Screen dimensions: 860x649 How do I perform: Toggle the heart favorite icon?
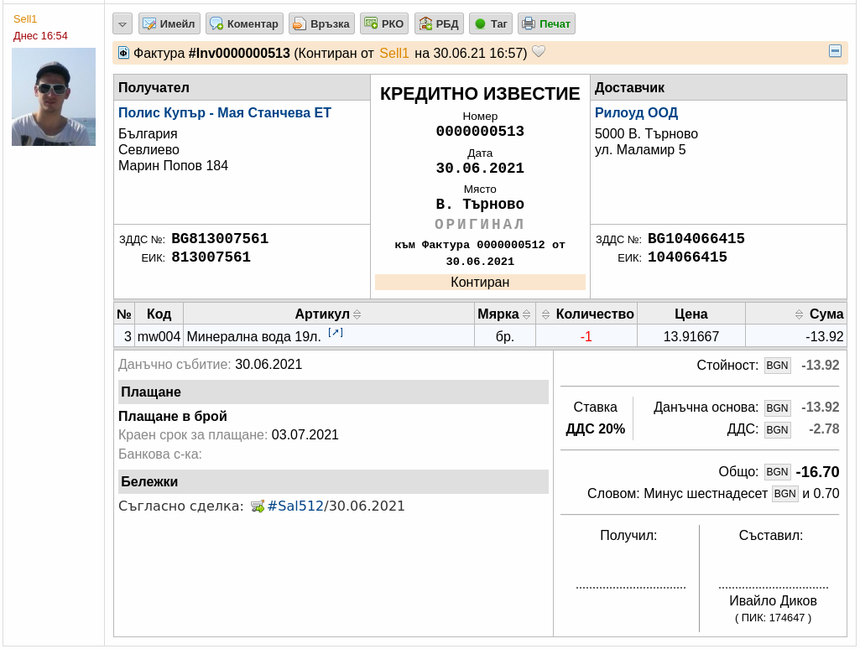click(539, 51)
